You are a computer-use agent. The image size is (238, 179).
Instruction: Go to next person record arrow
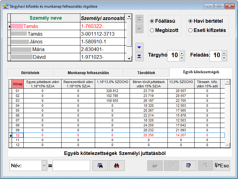pos(139,47)
